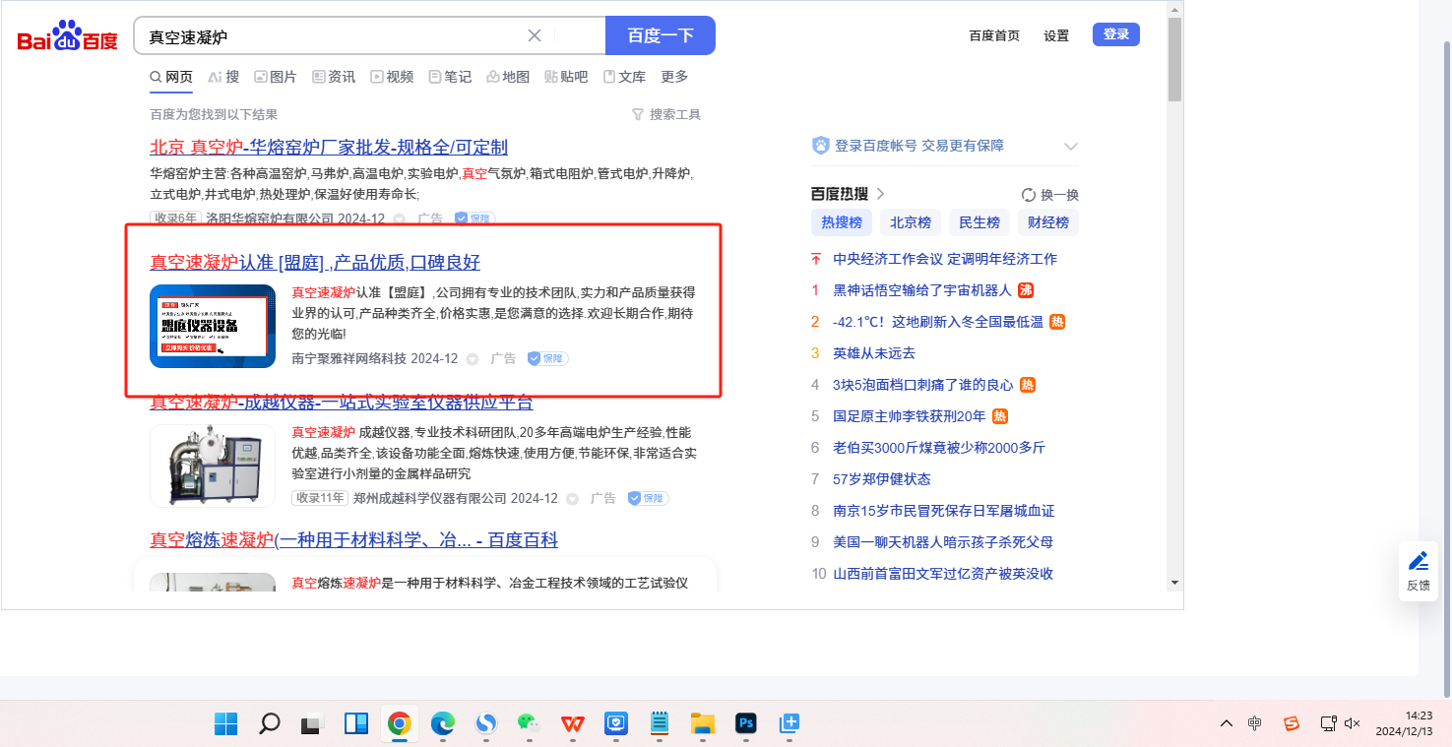1452x747 pixels.
Task: Click the Baidu logo
Action: tap(67, 37)
